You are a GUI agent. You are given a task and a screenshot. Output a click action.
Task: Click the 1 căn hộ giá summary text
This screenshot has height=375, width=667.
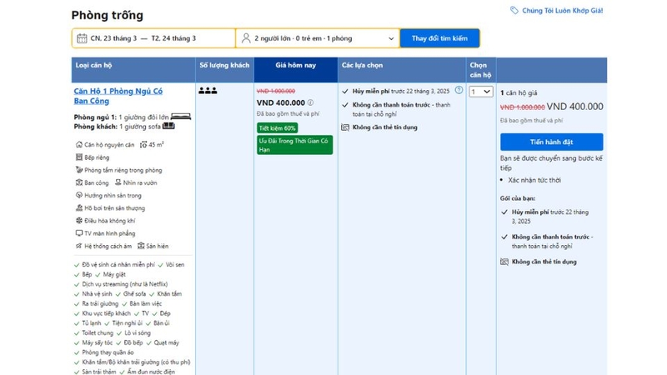(x=519, y=92)
